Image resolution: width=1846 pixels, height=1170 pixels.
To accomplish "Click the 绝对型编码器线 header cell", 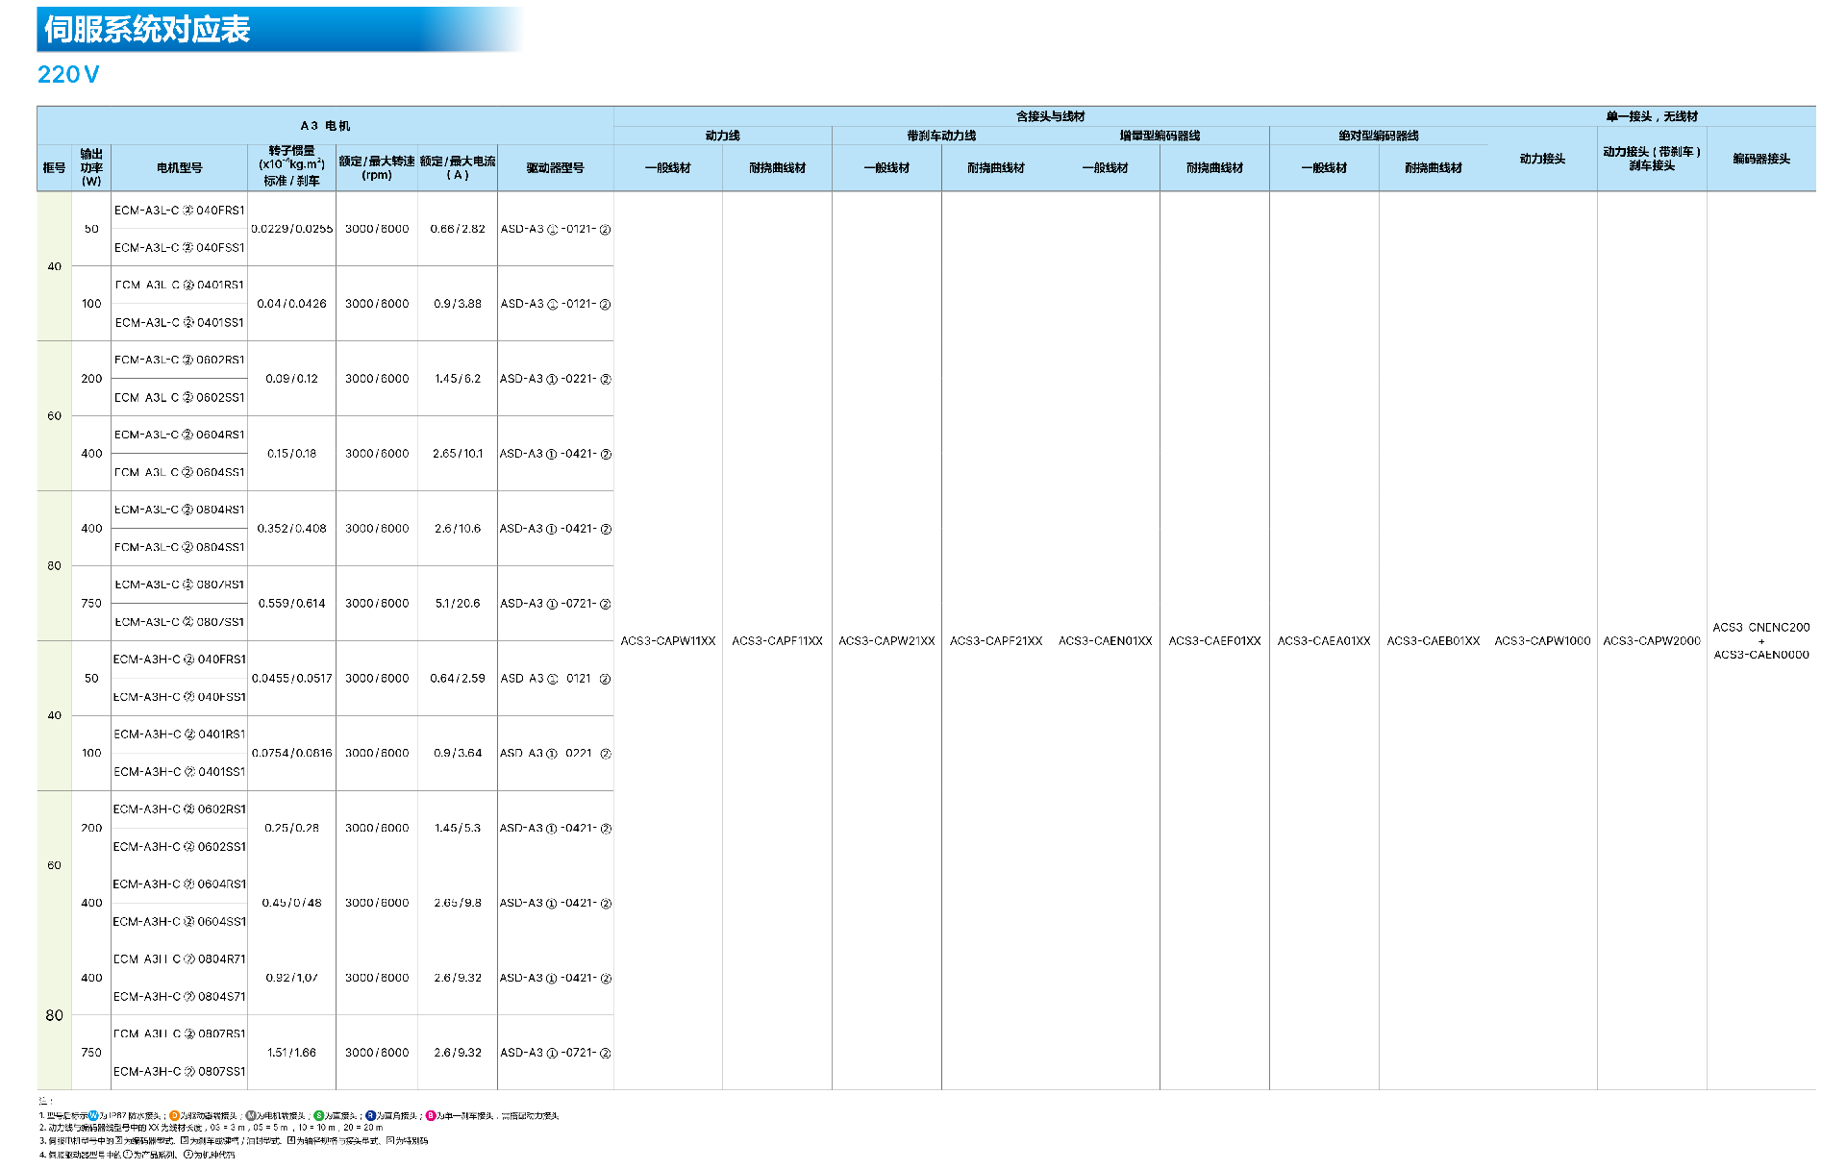I will 1378,137.
